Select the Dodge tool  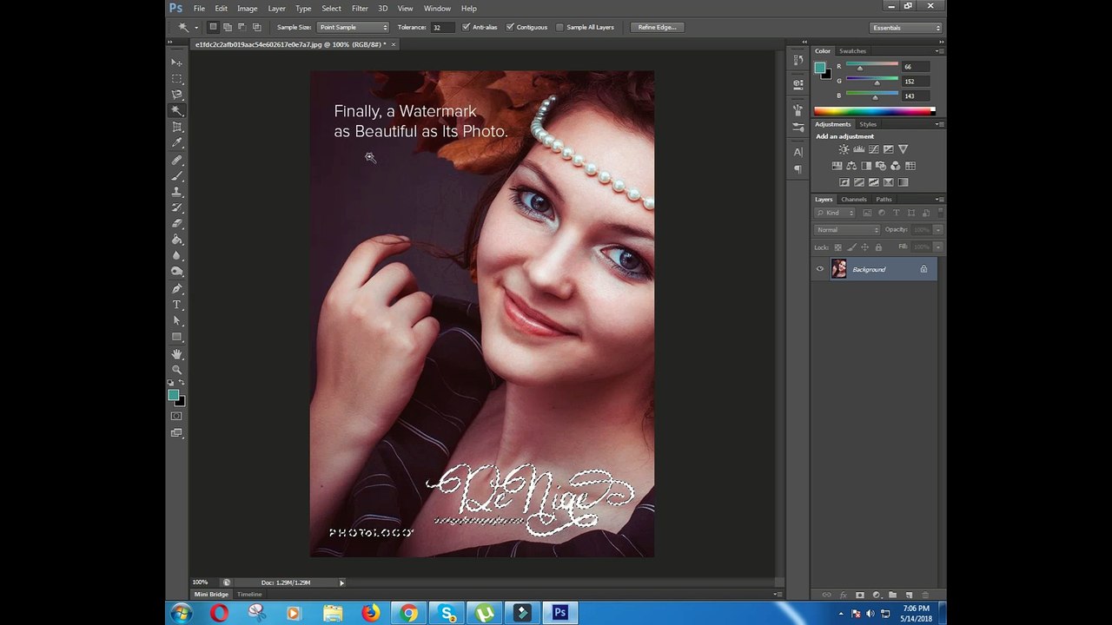(176, 272)
